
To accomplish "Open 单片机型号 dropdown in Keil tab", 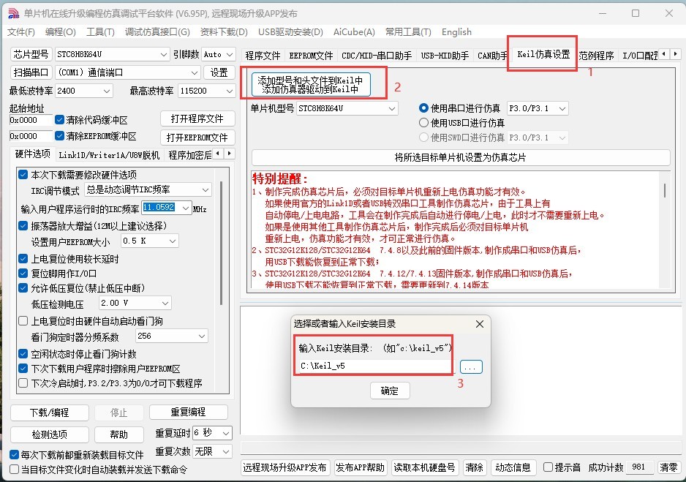I will tap(347, 108).
